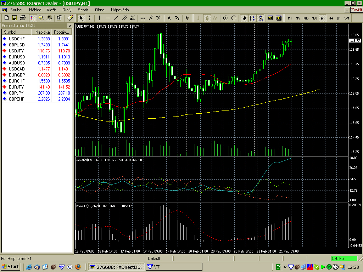Click the 118.77 price label
Screen dimensions: 363x272
(x=355, y=40)
